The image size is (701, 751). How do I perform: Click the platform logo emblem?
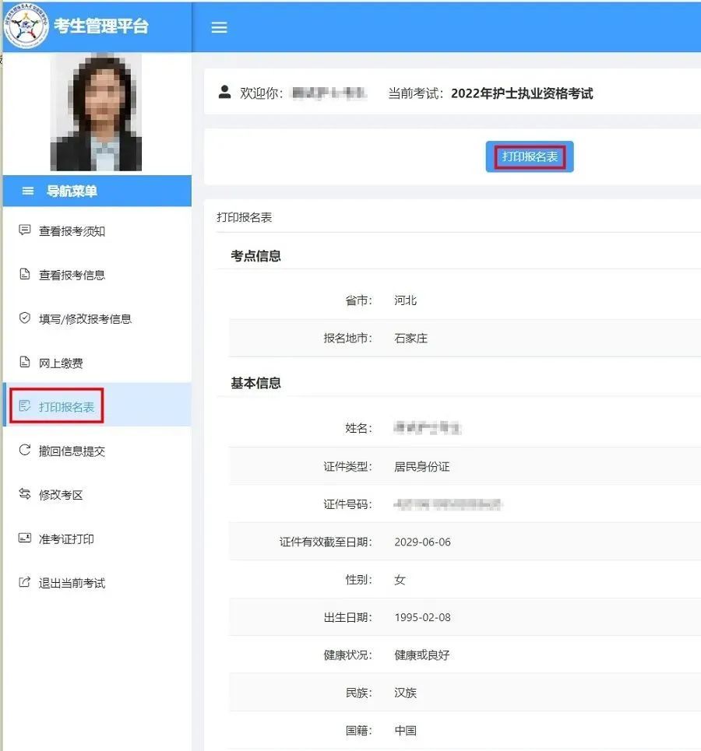tap(26, 27)
